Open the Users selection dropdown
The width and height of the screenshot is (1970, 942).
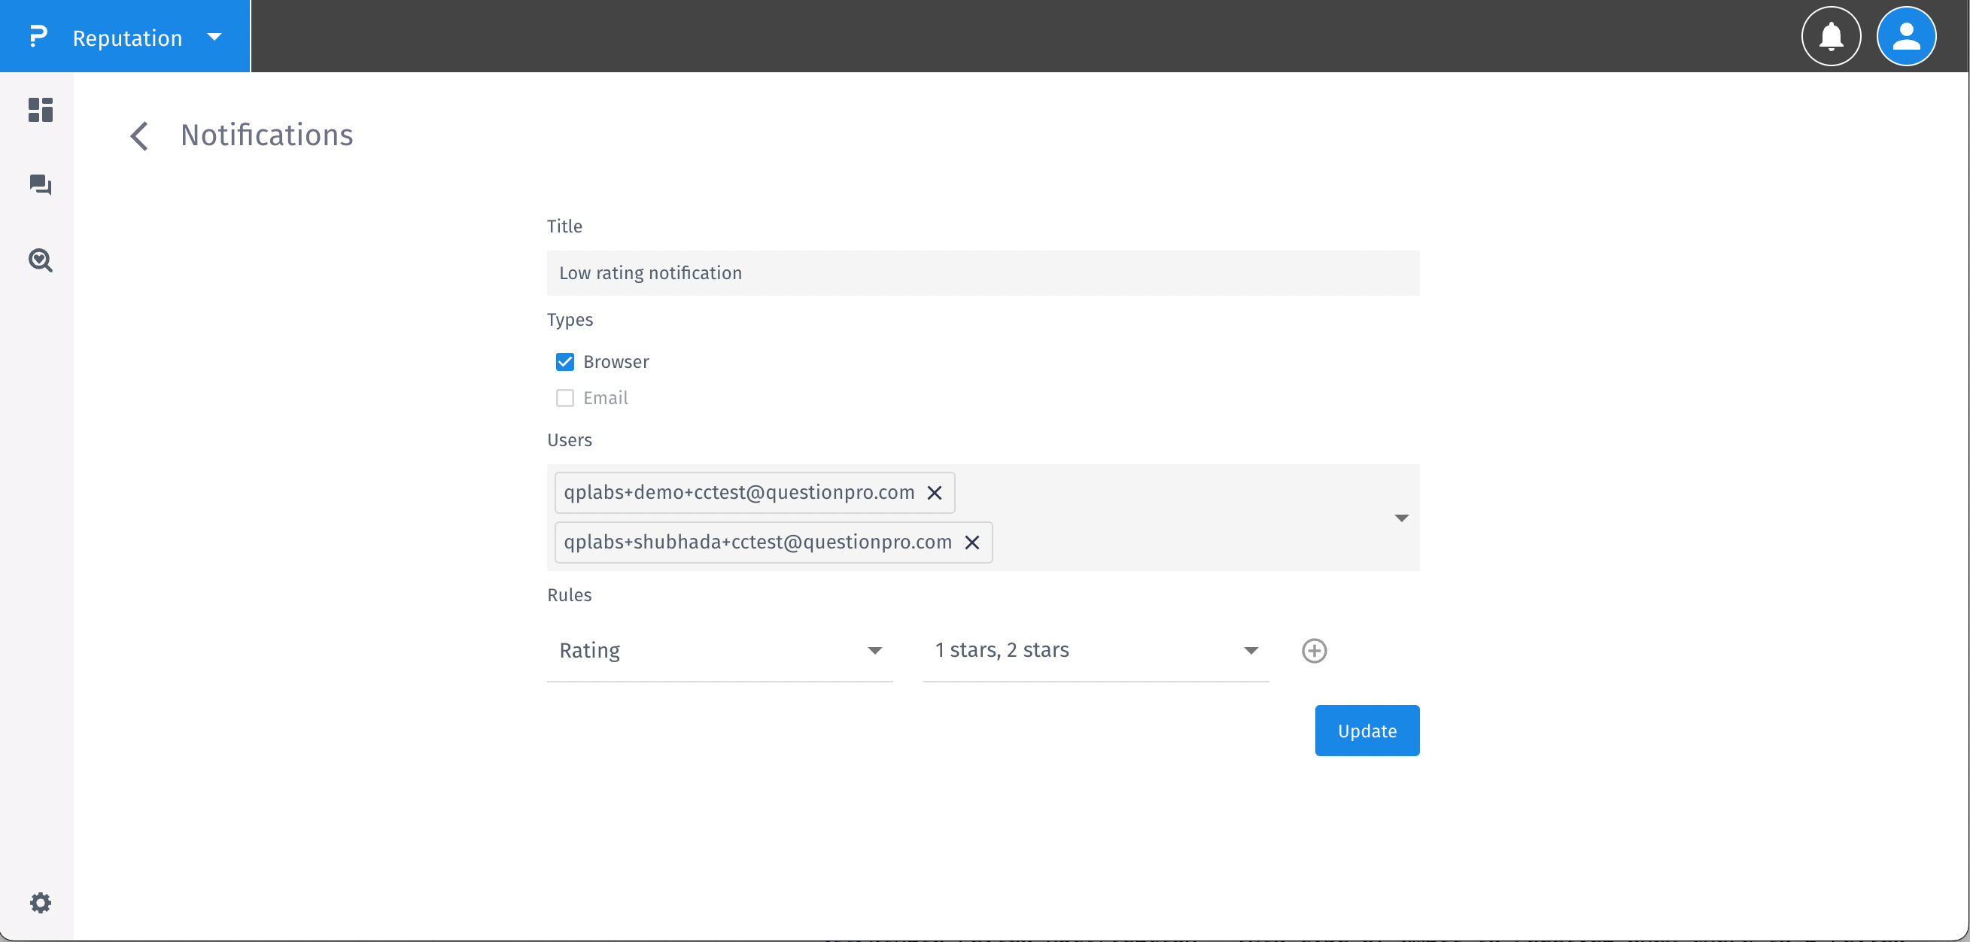click(1401, 517)
